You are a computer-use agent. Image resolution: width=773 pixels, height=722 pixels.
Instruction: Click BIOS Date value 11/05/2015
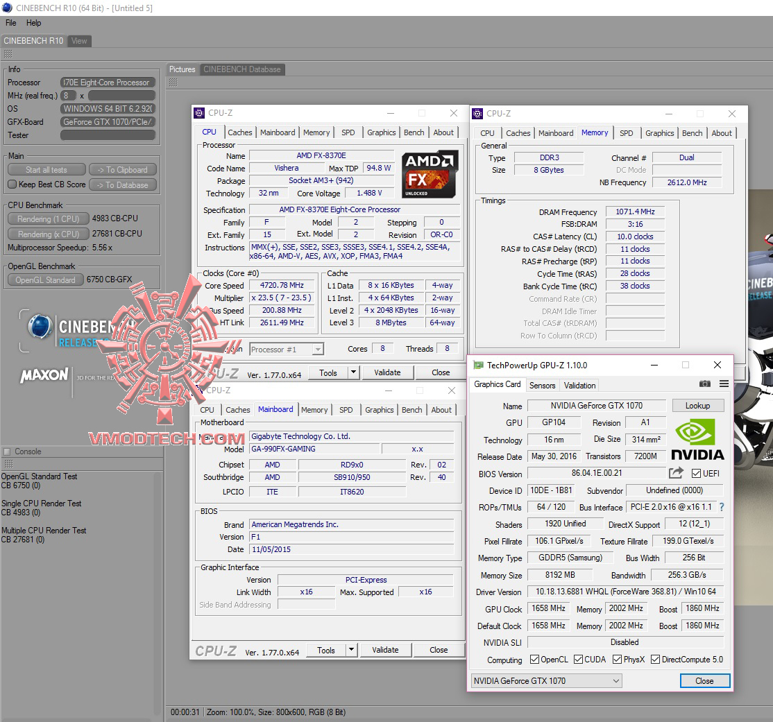[352, 549]
